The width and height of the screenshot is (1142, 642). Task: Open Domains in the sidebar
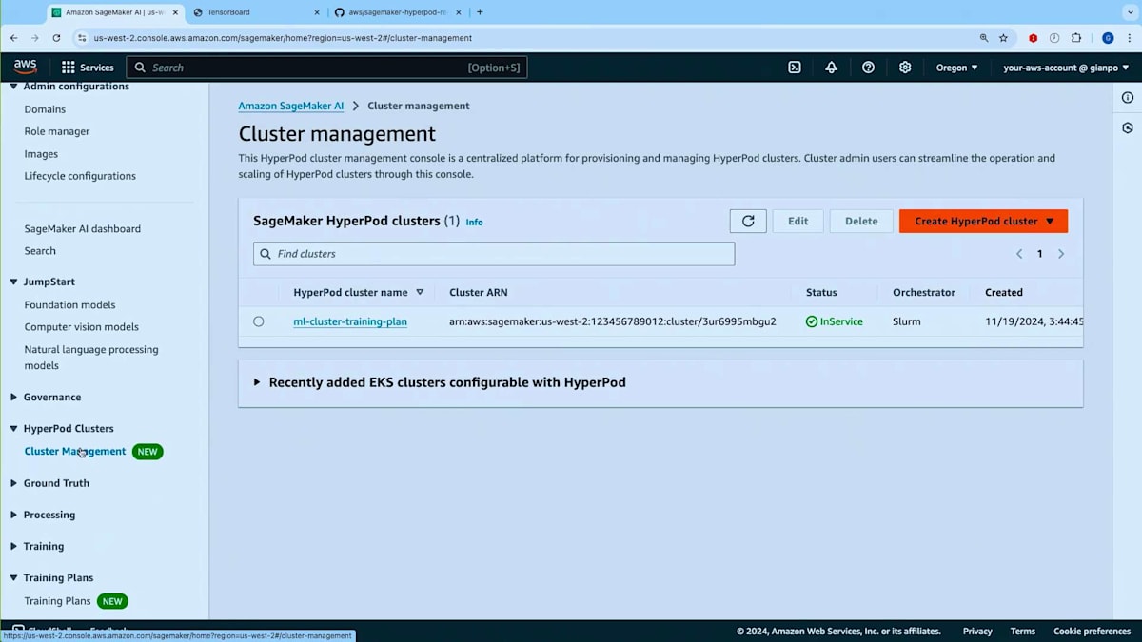click(45, 109)
